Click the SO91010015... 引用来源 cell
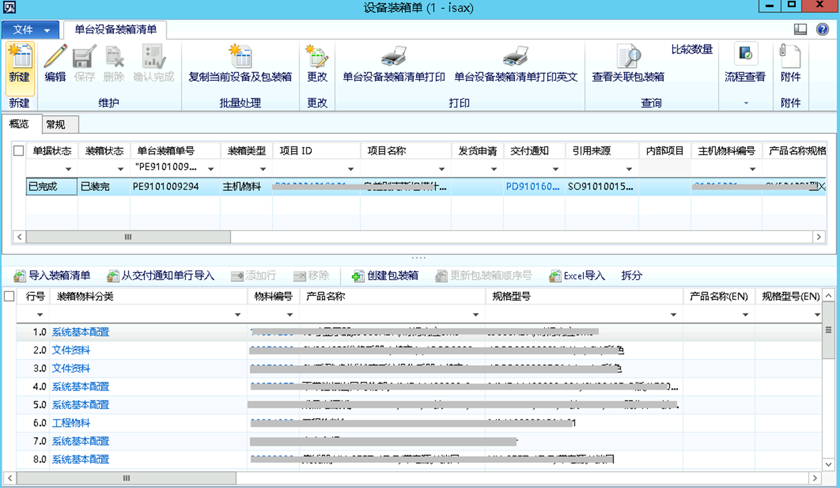The image size is (840, 488). coord(602,187)
